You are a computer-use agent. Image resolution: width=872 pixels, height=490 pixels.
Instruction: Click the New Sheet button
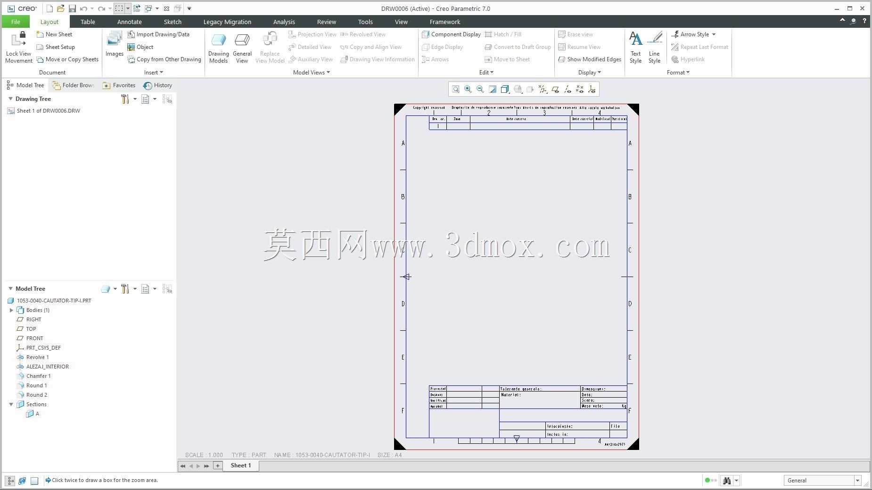54,34
